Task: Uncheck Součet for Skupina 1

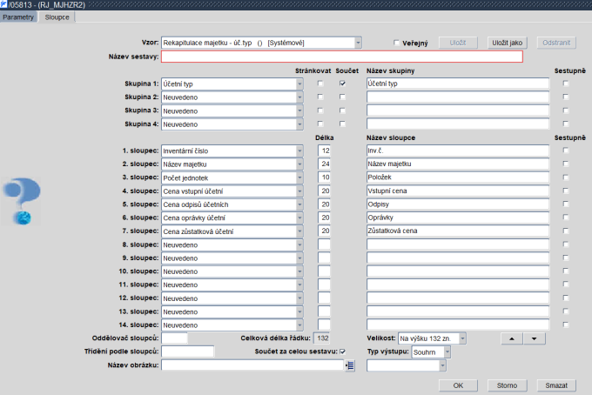Action: [x=342, y=84]
